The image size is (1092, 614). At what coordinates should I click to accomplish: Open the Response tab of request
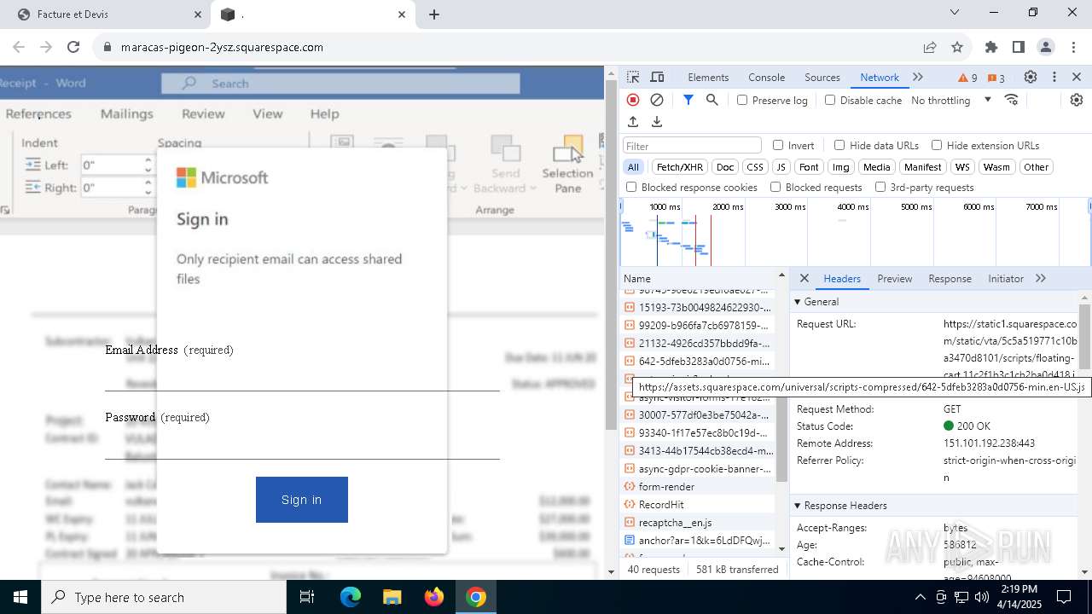click(x=950, y=279)
